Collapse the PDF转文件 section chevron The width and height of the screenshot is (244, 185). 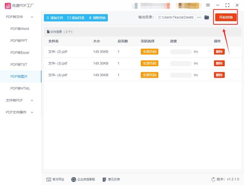32,17
